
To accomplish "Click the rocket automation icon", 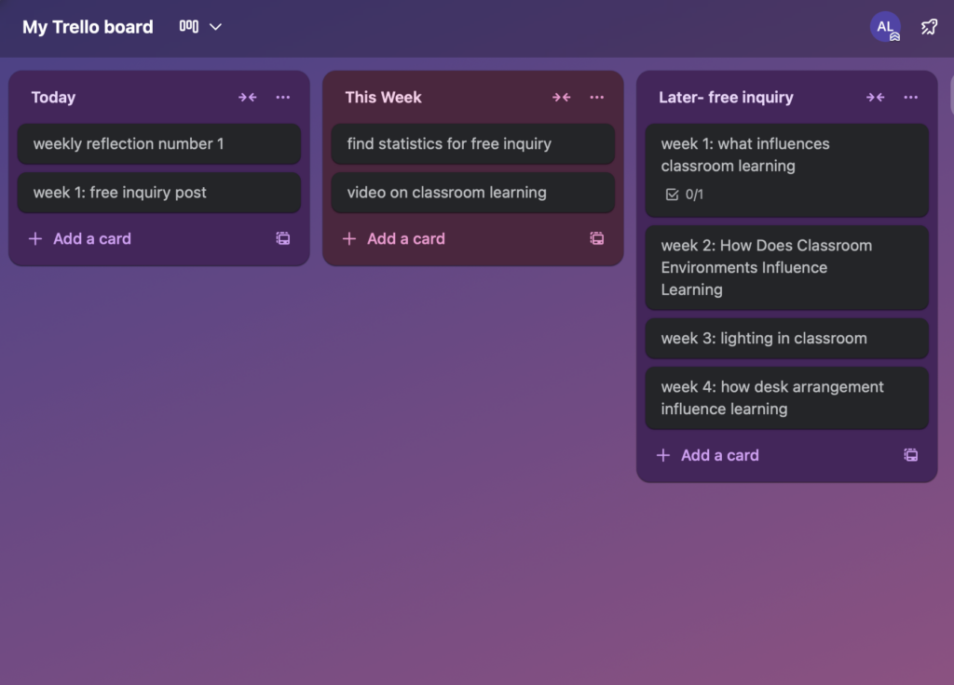I will click(929, 27).
